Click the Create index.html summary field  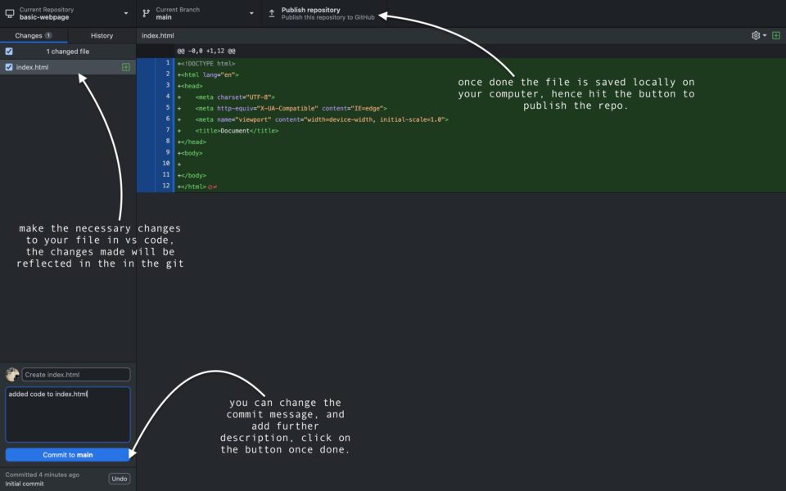(75, 374)
